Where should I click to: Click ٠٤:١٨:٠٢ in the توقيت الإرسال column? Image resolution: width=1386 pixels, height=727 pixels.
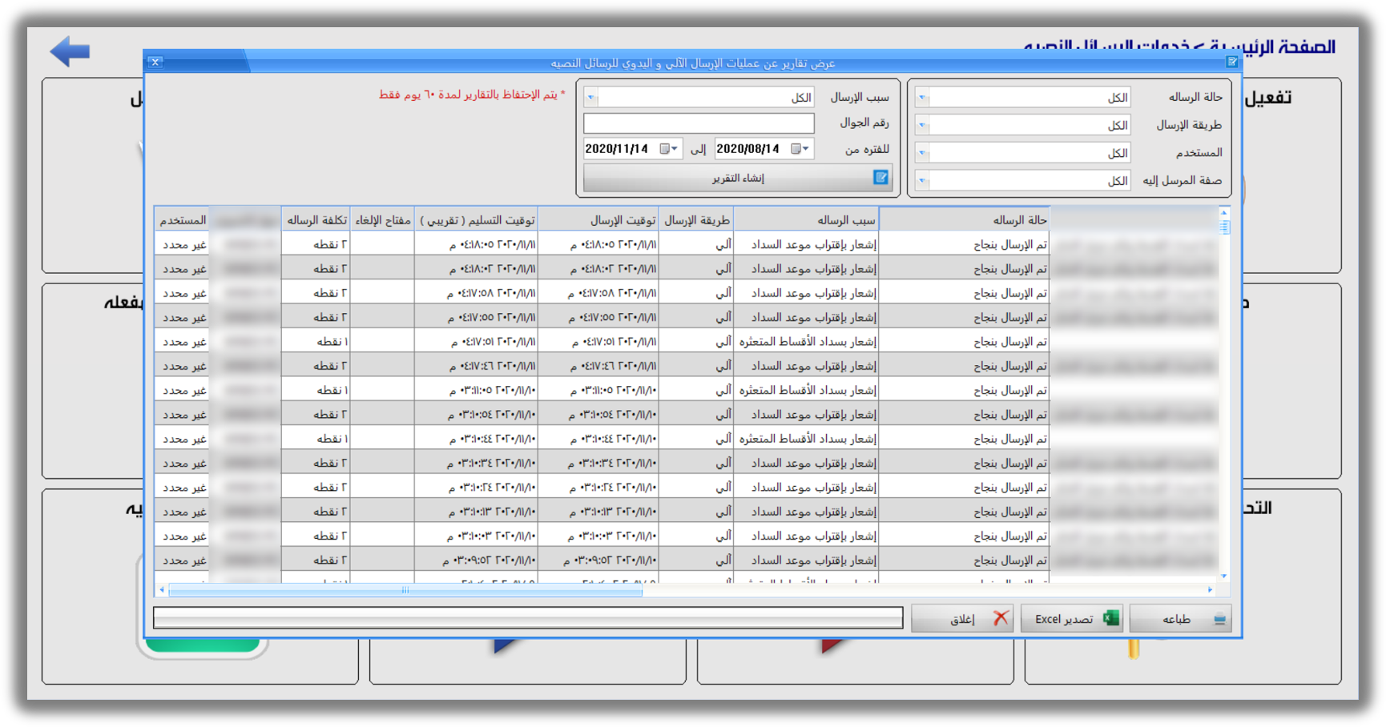(x=598, y=269)
